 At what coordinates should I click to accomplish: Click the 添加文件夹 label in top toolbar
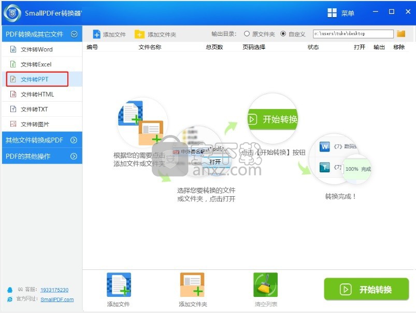tap(162, 35)
